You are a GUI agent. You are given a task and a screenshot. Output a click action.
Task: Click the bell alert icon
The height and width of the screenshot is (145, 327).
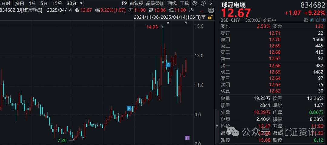[318, 20]
